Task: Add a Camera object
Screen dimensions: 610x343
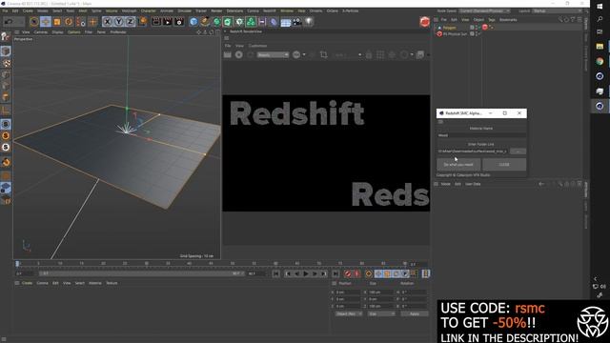Action: click(x=297, y=22)
